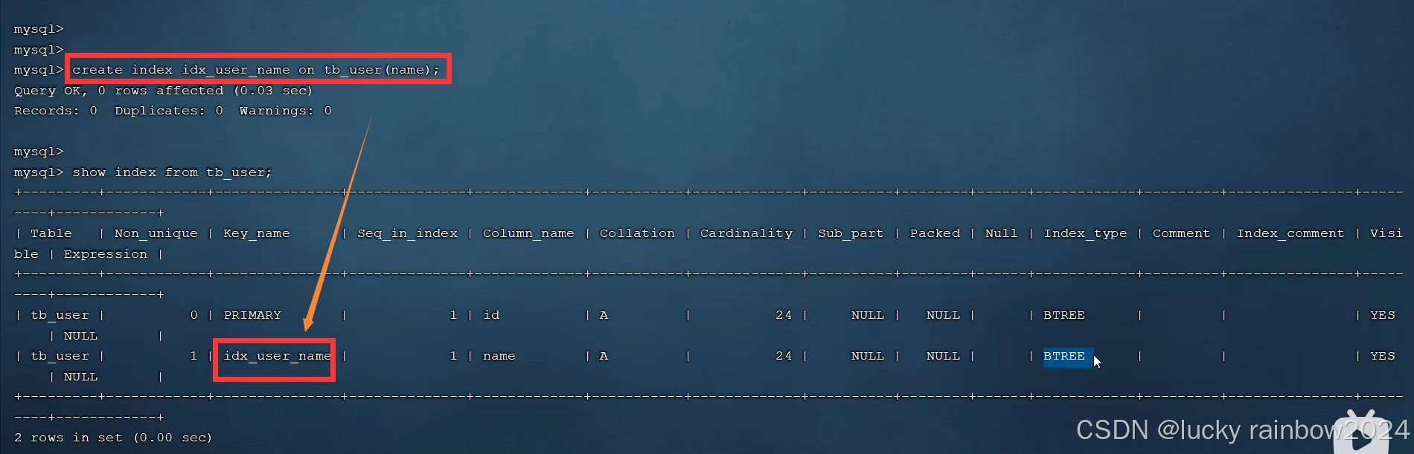Click the 'Expression' column header
Screen dimensions: 1414x454
click(106, 254)
